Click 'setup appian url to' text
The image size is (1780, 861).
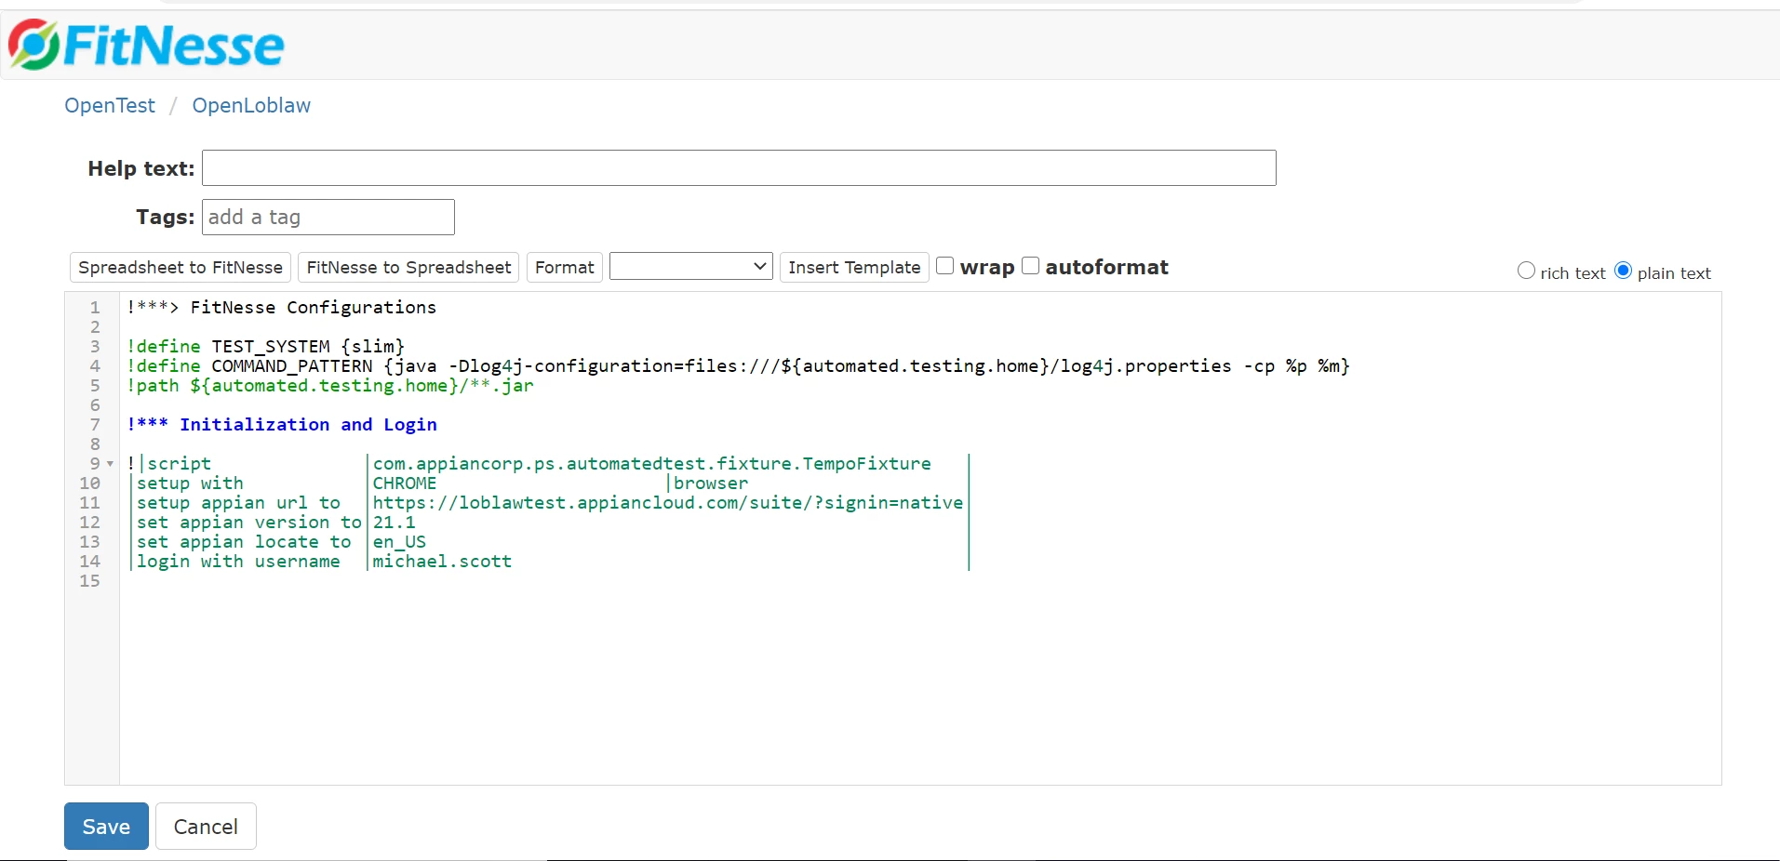[x=238, y=503]
